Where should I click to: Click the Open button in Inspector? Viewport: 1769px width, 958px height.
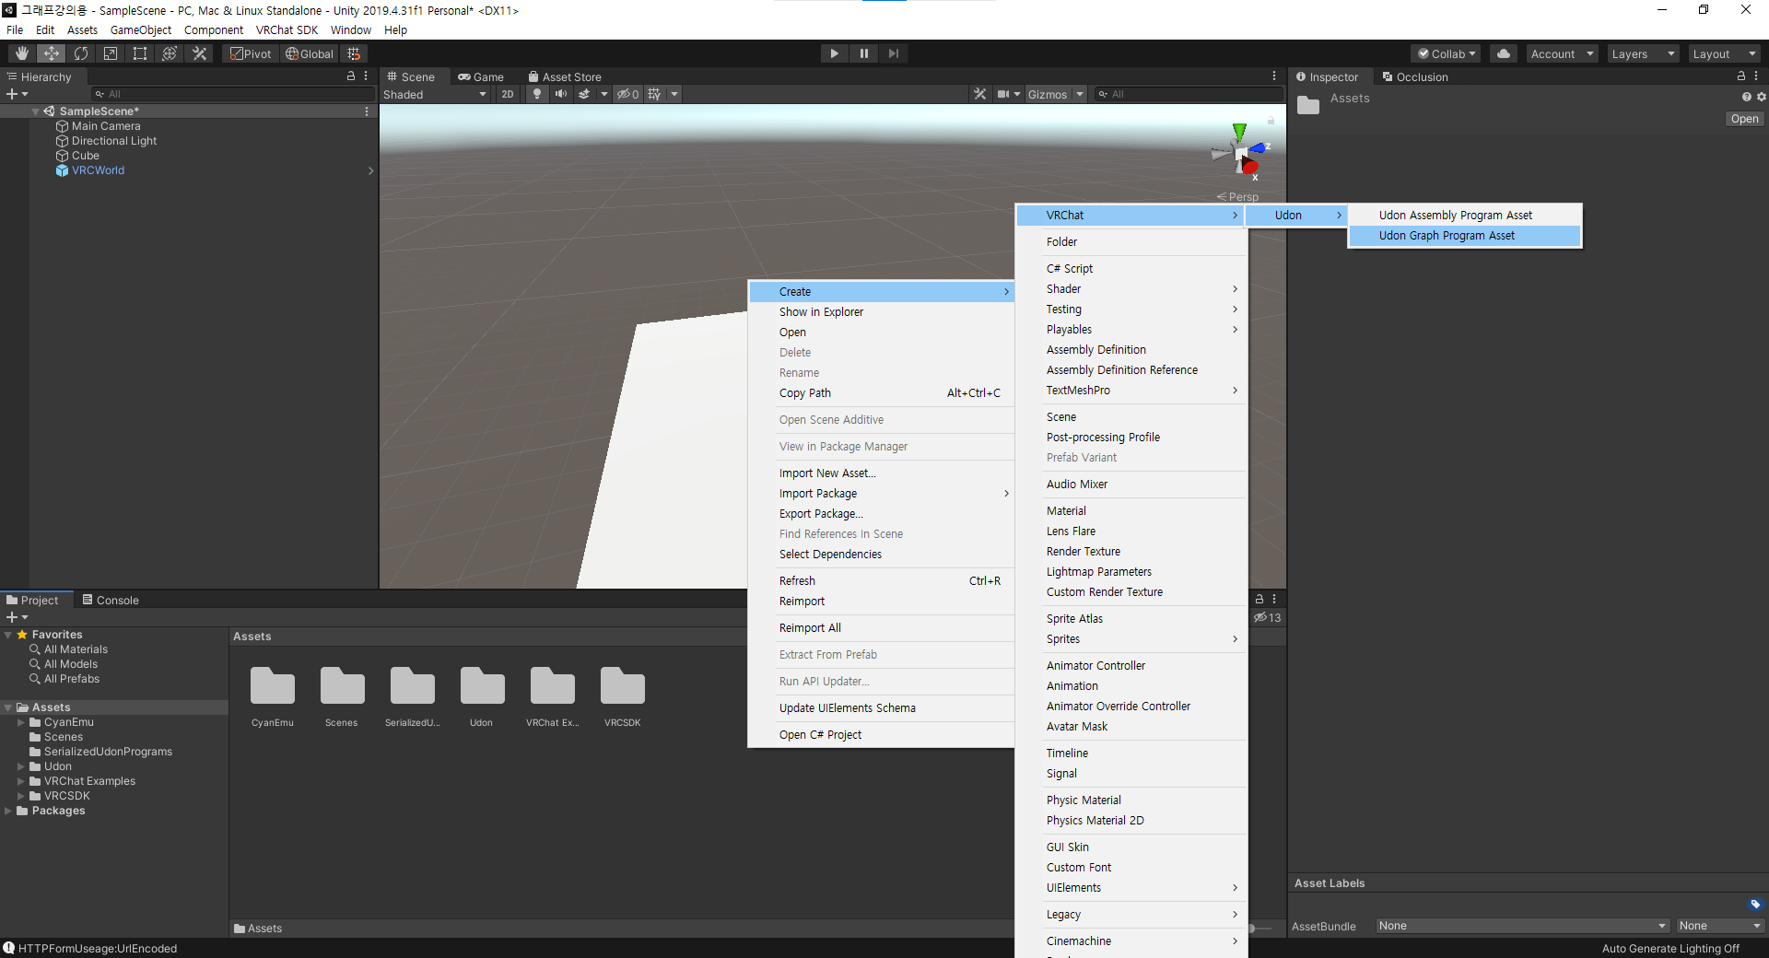tap(1744, 119)
